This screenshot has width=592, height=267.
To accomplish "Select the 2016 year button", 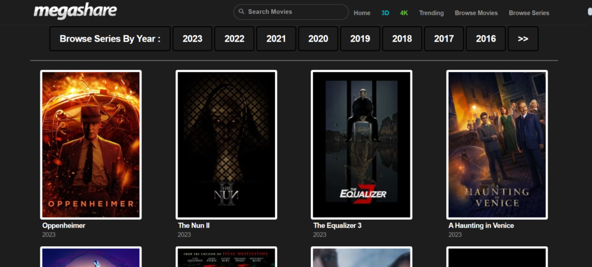I will click(486, 39).
